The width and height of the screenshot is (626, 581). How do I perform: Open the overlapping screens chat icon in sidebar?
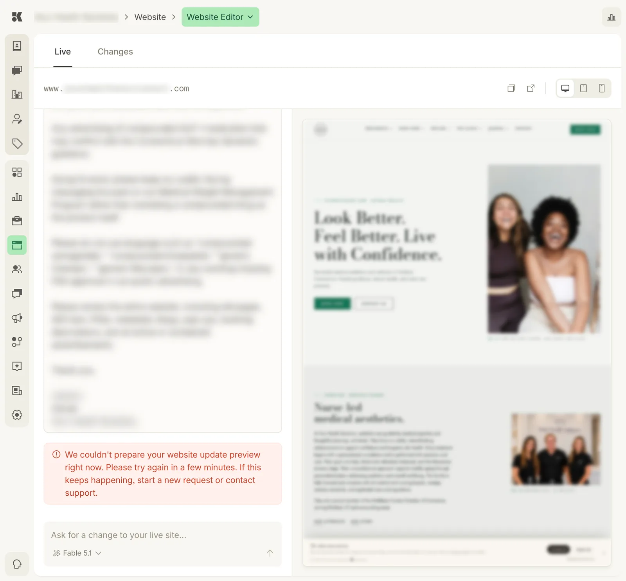(x=17, y=293)
